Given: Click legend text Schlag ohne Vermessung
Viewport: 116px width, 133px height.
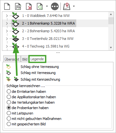Looking at the screenshot, I should 40,67.
